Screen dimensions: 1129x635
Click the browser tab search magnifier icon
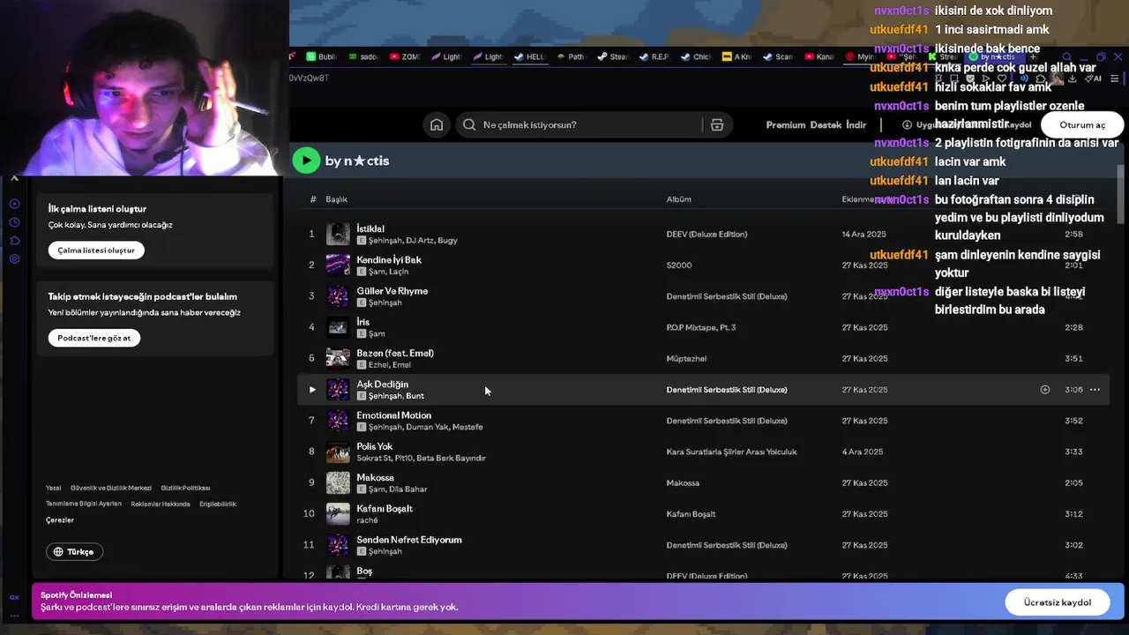1066,56
